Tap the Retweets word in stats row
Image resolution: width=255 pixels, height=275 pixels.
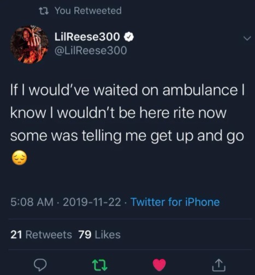pyautogui.click(x=49, y=235)
